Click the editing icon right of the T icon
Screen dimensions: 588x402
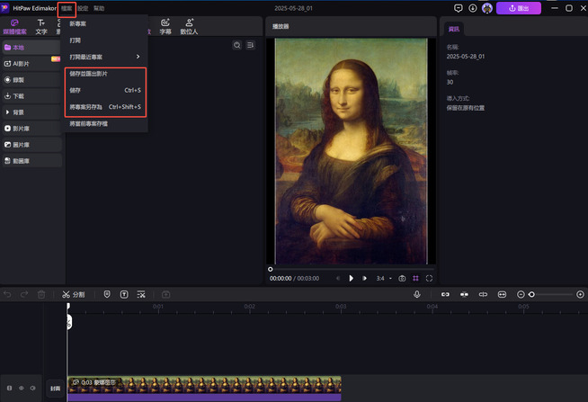tap(141, 294)
